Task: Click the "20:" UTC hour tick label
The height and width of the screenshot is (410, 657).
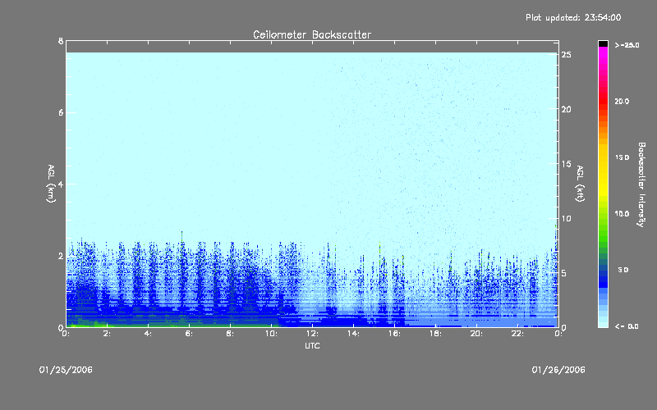Action: tap(476, 334)
